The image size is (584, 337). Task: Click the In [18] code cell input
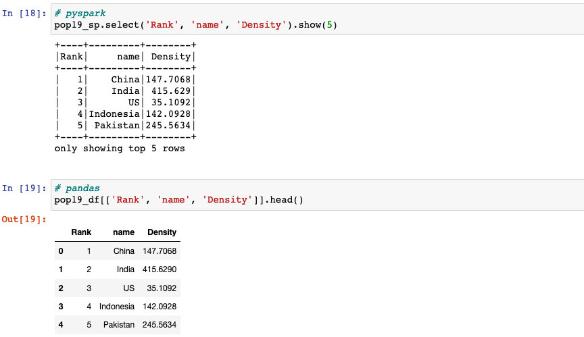(x=317, y=20)
